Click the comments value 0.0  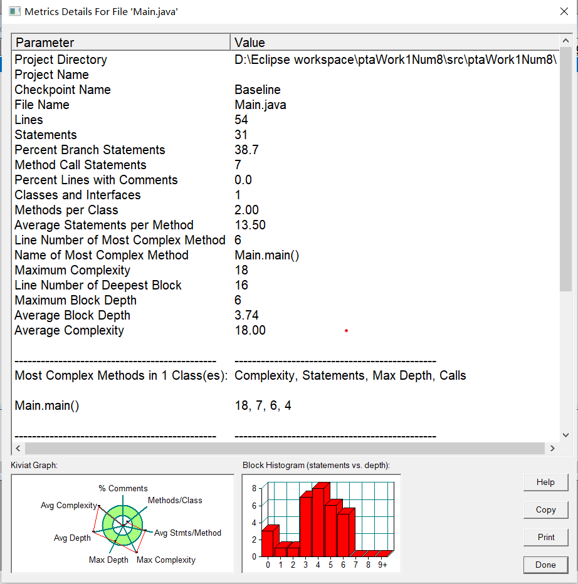tap(243, 180)
